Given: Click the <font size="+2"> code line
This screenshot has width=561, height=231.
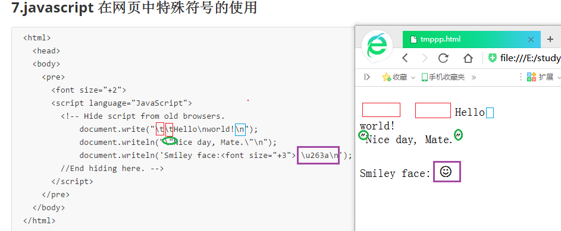Looking at the screenshot, I should tap(89, 90).
